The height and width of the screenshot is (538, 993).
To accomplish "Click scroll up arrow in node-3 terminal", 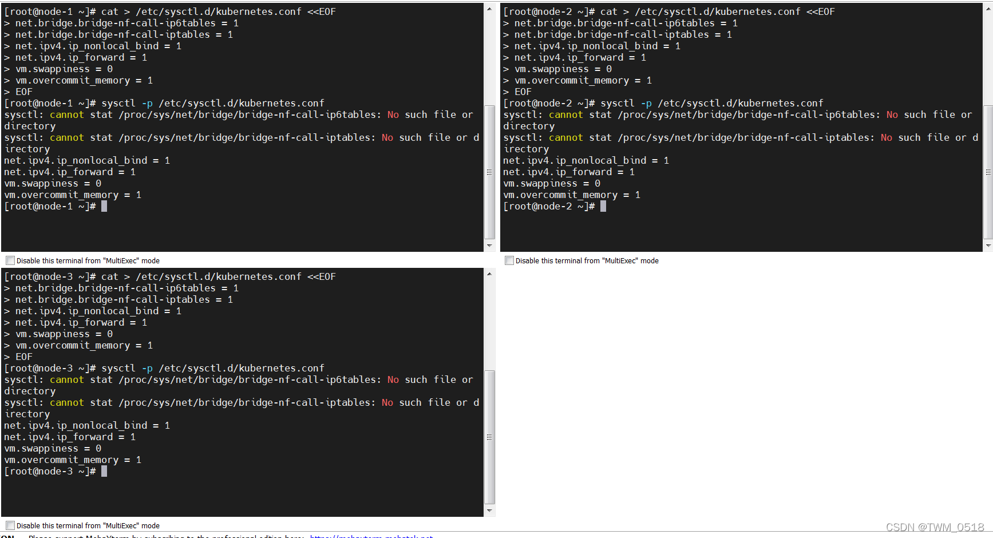I will point(489,274).
